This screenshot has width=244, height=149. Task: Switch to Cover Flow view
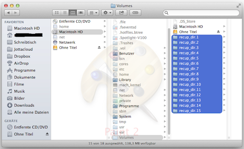tap(81, 13)
